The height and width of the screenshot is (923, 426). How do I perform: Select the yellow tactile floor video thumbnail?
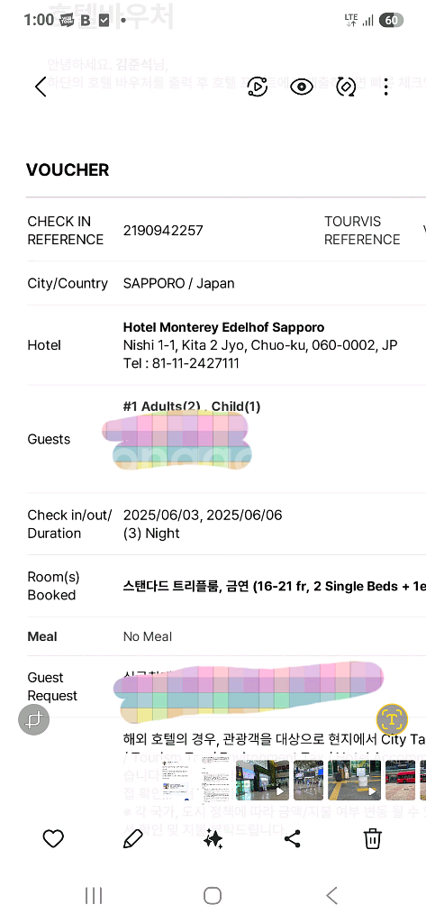coord(354,781)
